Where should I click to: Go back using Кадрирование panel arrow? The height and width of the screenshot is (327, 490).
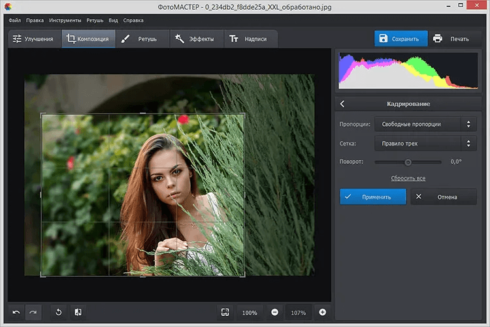point(343,104)
